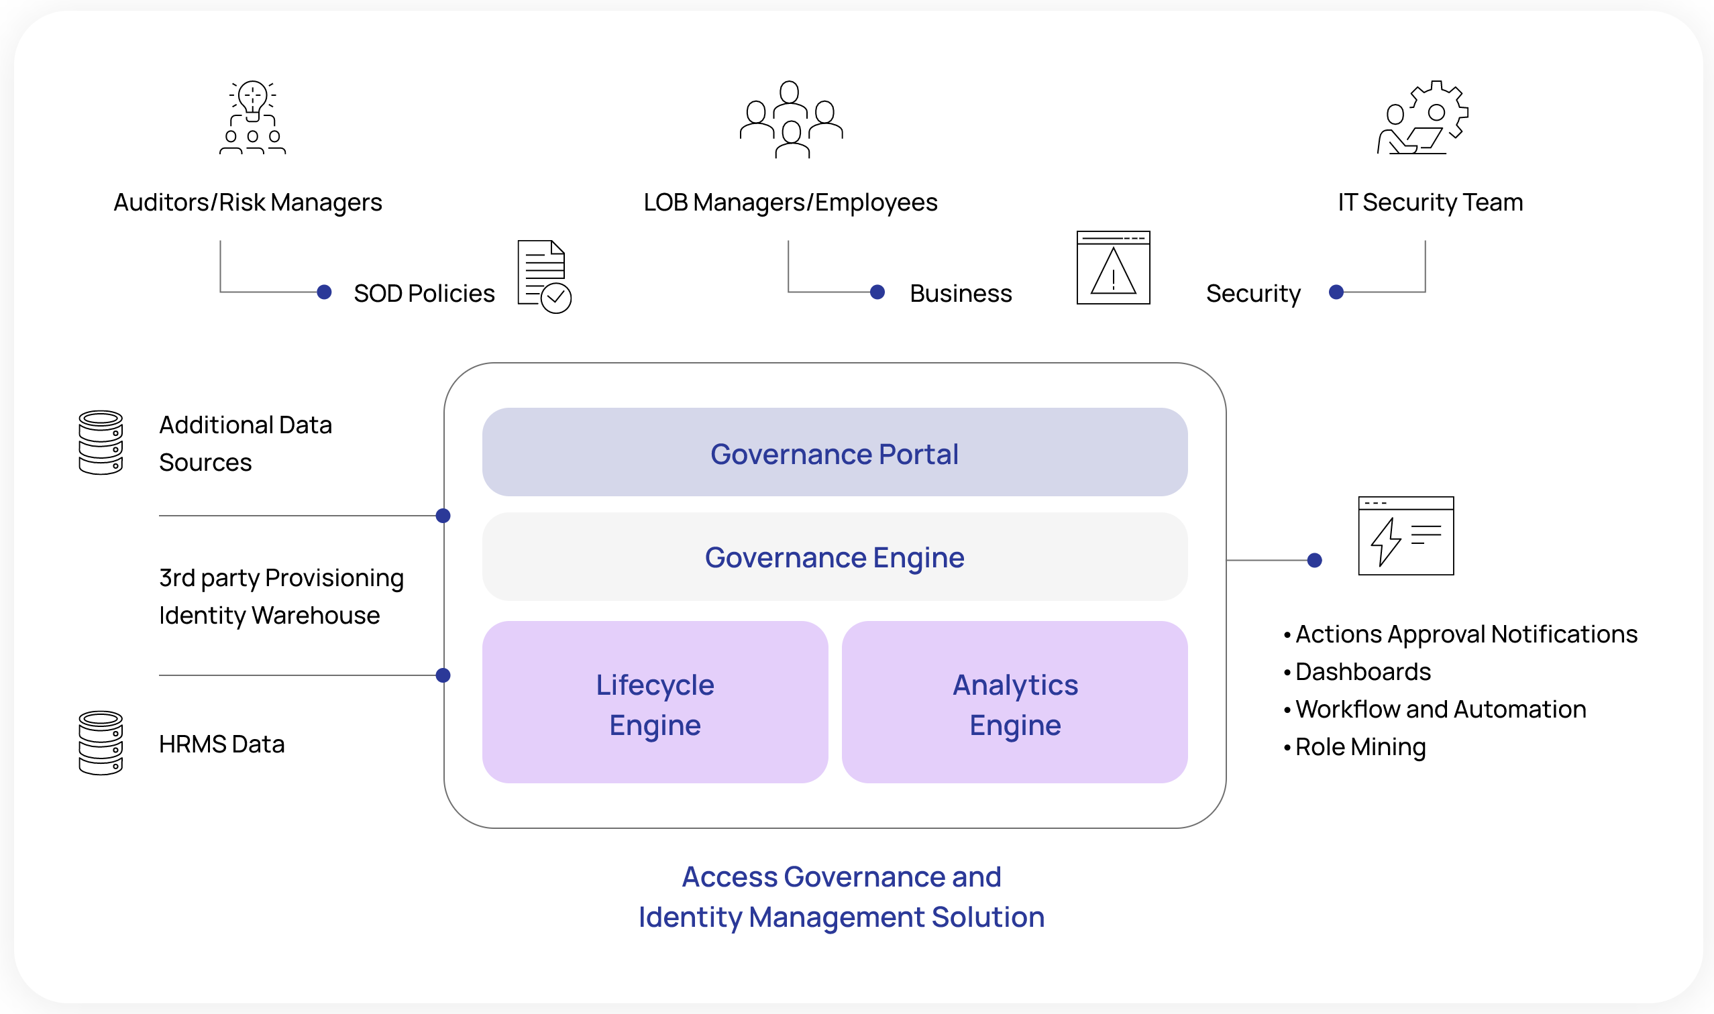Click the lightning bolt window icon
Viewport: 1714px width, 1014px height.
(x=1405, y=536)
